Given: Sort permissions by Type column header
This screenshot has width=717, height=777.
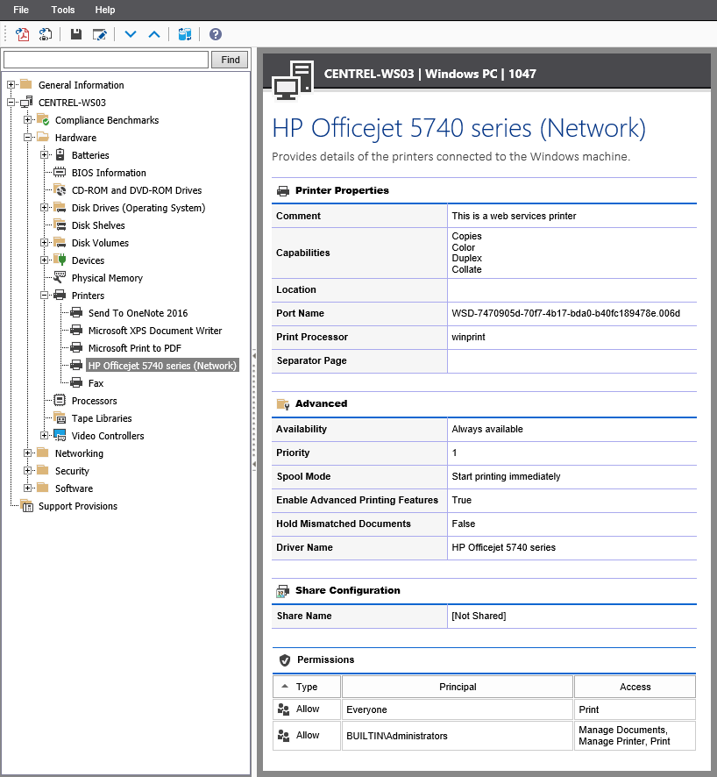Looking at the screenshot, I should point(307,687).
